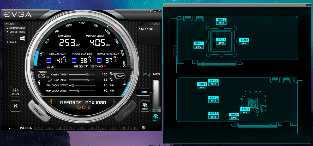Viewport: 313px width, 146px height.
Task: Select profile slot 5
Action: point(81,128)
